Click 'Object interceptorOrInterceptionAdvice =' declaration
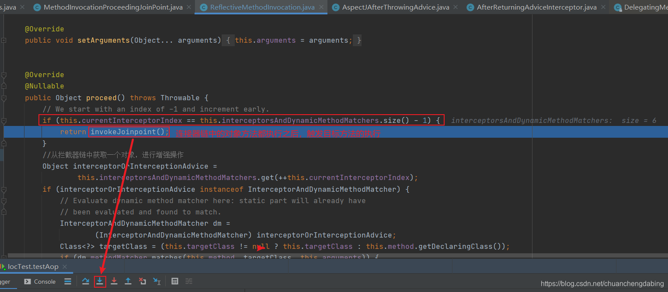This screenshot has width=668, height=292. (x=130, y=166)
